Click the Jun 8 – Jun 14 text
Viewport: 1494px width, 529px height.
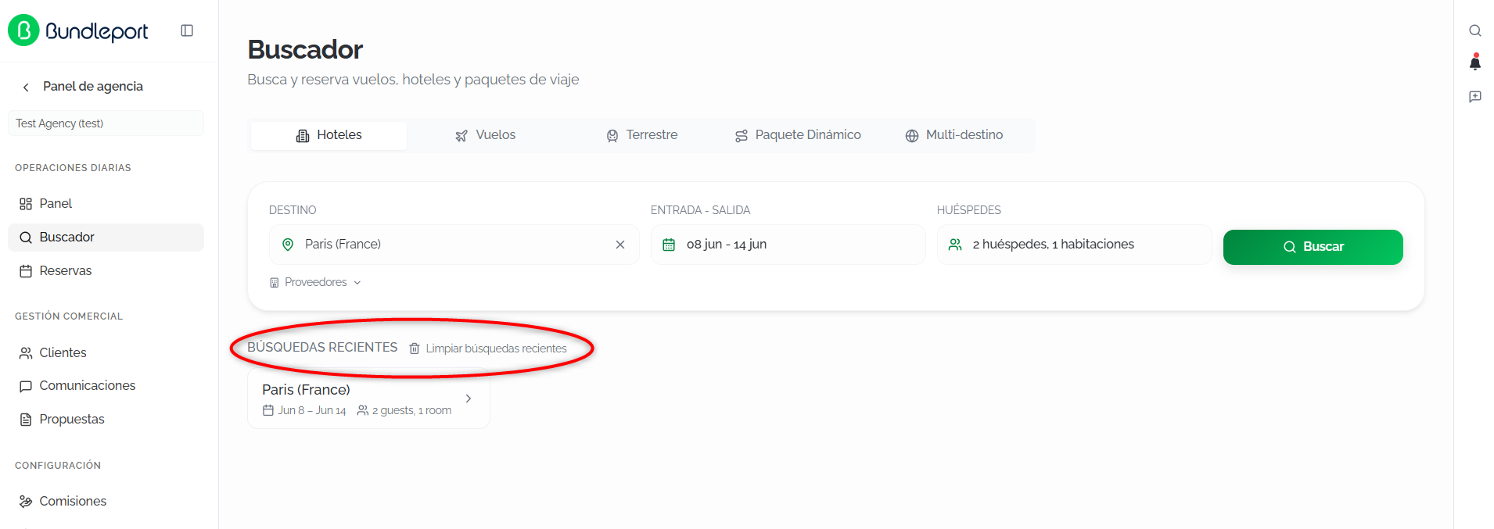pyautogui.click(x=312, y=410)
